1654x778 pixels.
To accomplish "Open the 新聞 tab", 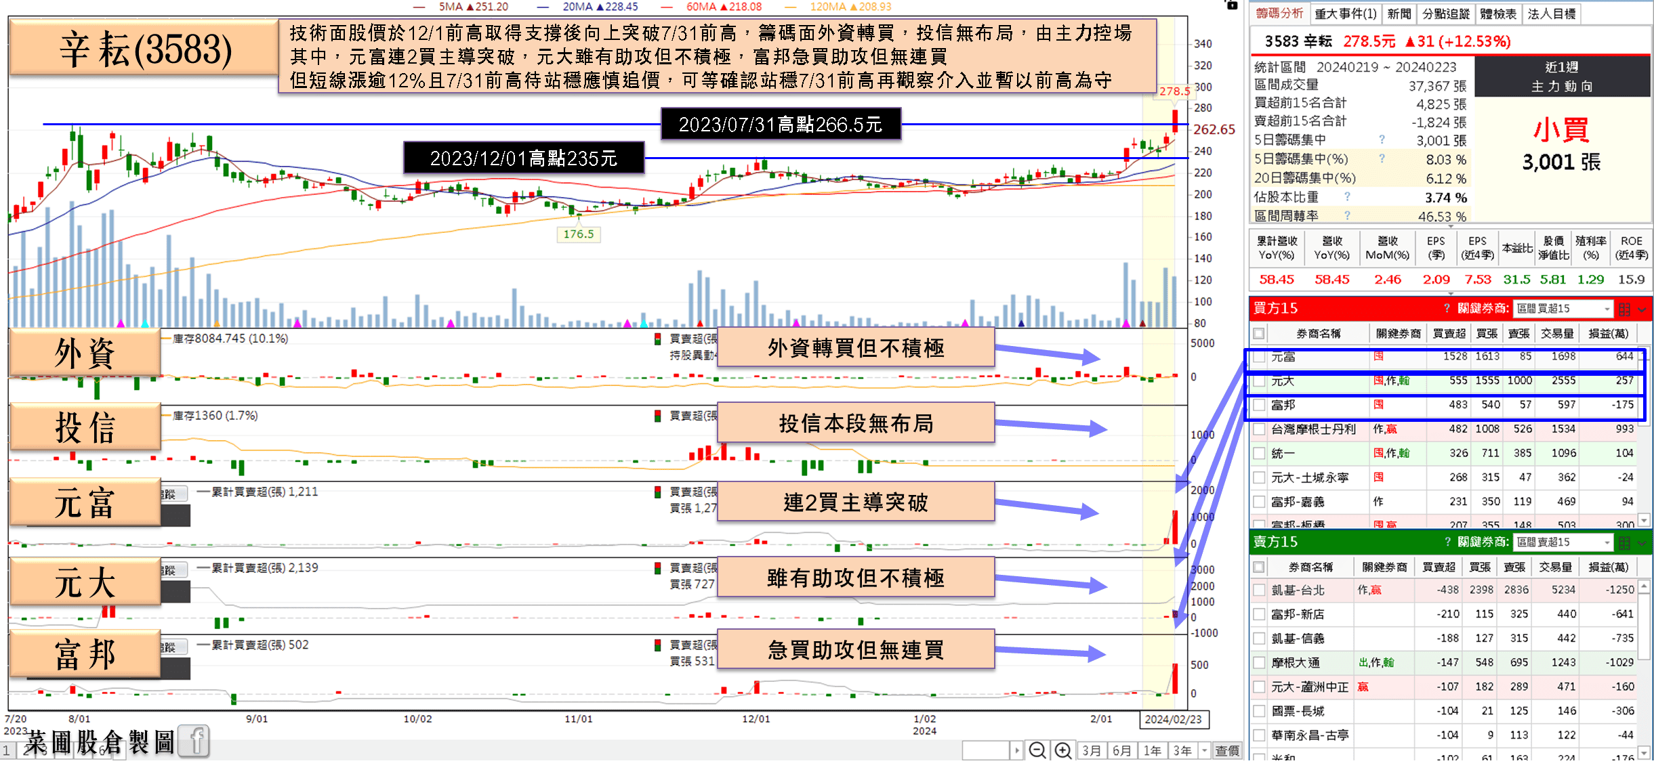I will pyautogui.click(x=1399, y=14).
